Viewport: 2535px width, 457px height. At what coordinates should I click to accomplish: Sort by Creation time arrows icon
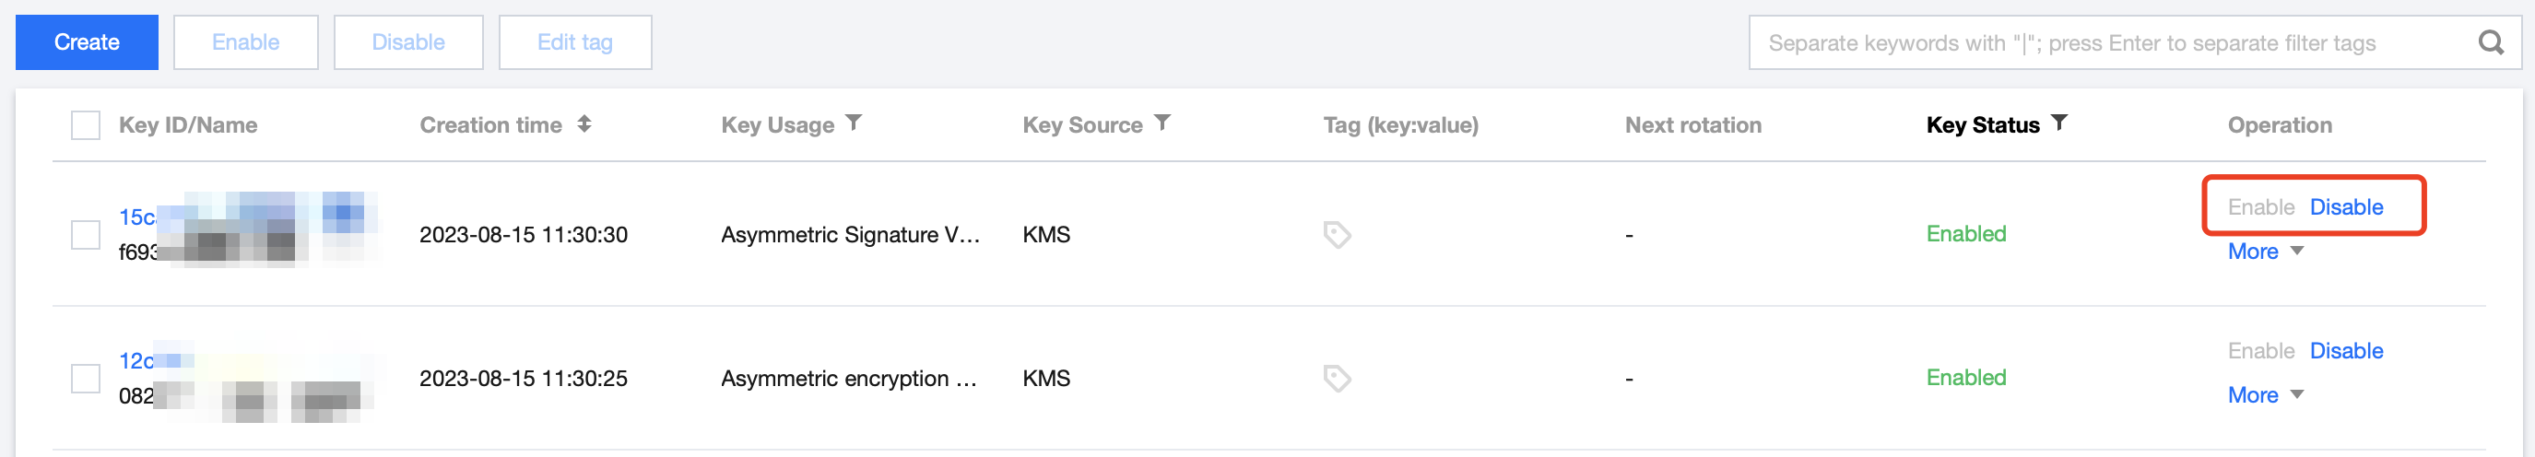(584, 123)
